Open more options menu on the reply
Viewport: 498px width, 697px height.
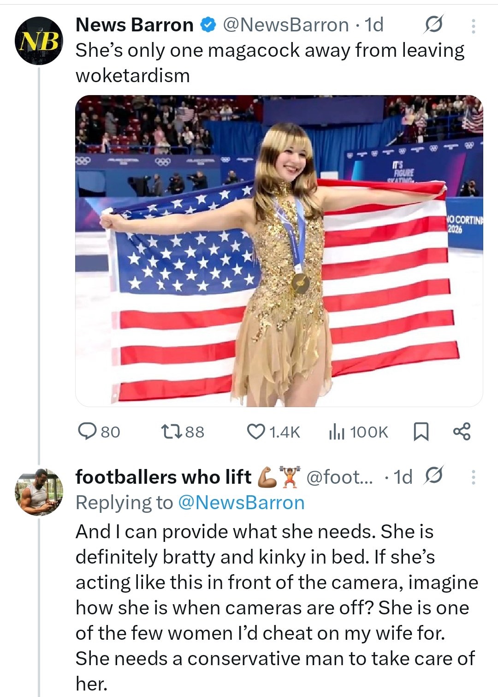pos(473,477)
